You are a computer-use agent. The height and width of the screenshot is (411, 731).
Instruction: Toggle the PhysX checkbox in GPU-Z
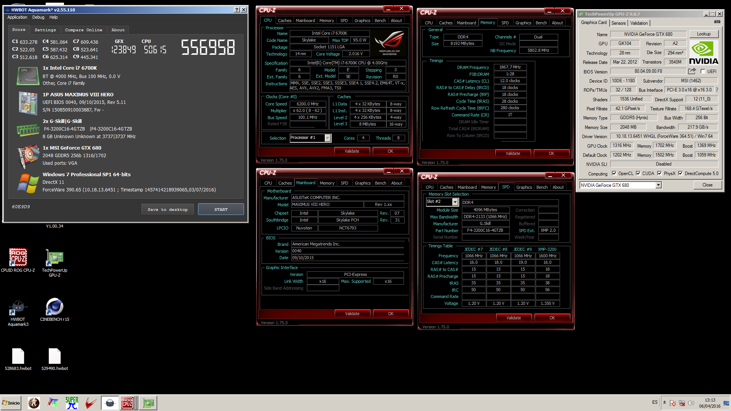[659, 173]
